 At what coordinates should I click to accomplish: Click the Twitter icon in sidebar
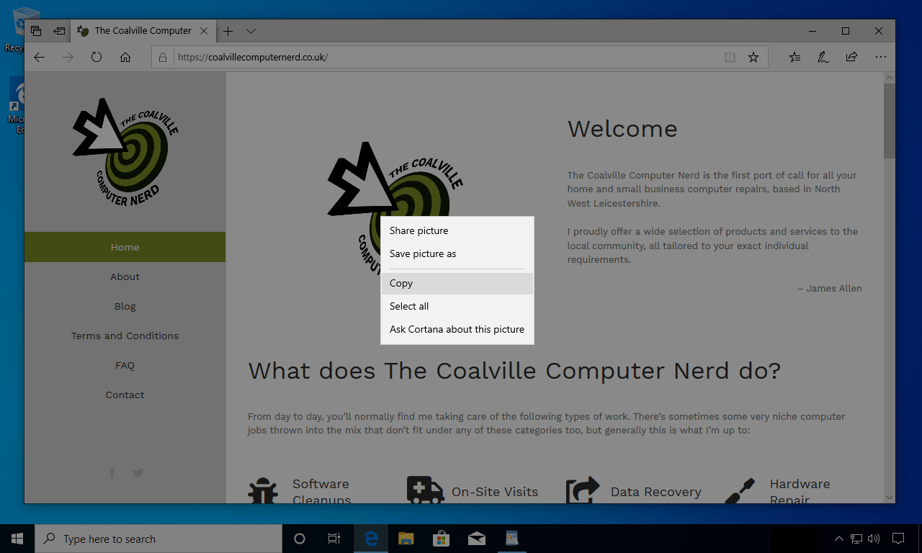coord(138,473)
